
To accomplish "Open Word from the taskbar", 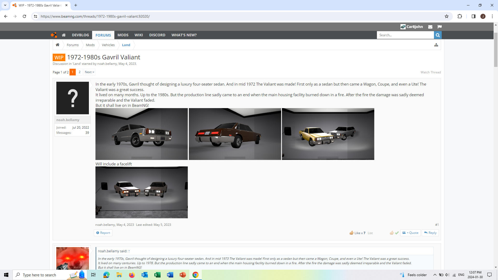I will (x=170, y=275).
